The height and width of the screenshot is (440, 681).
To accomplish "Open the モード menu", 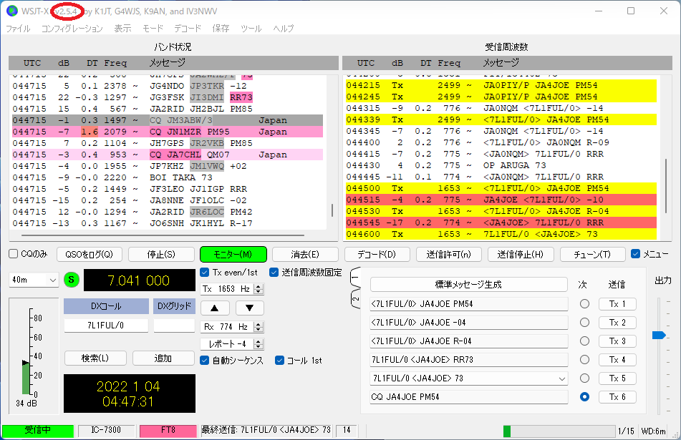I will [x=153, y=29].
